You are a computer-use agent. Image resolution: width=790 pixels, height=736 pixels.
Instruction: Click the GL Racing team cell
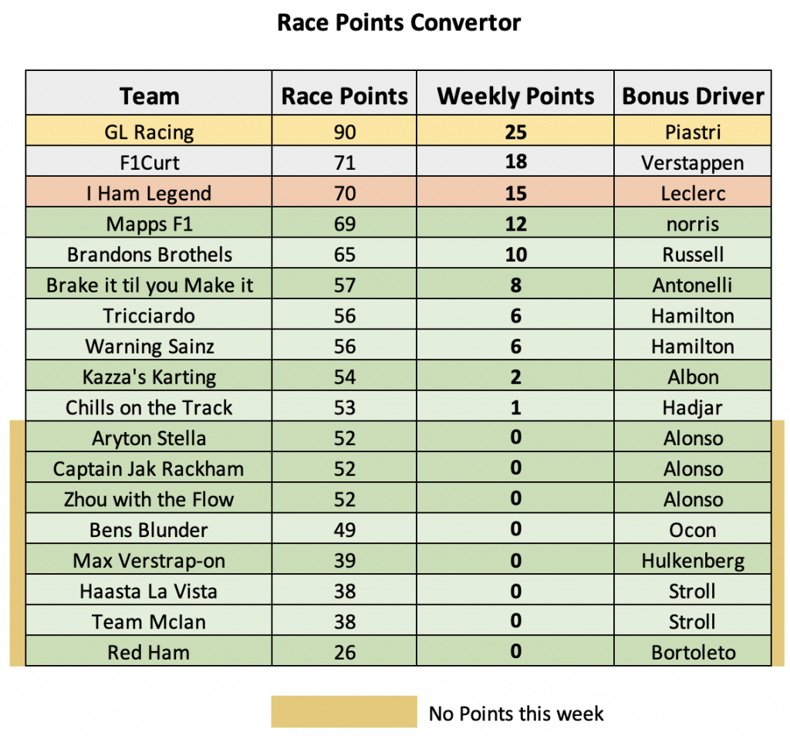click(x=149, y=131)
